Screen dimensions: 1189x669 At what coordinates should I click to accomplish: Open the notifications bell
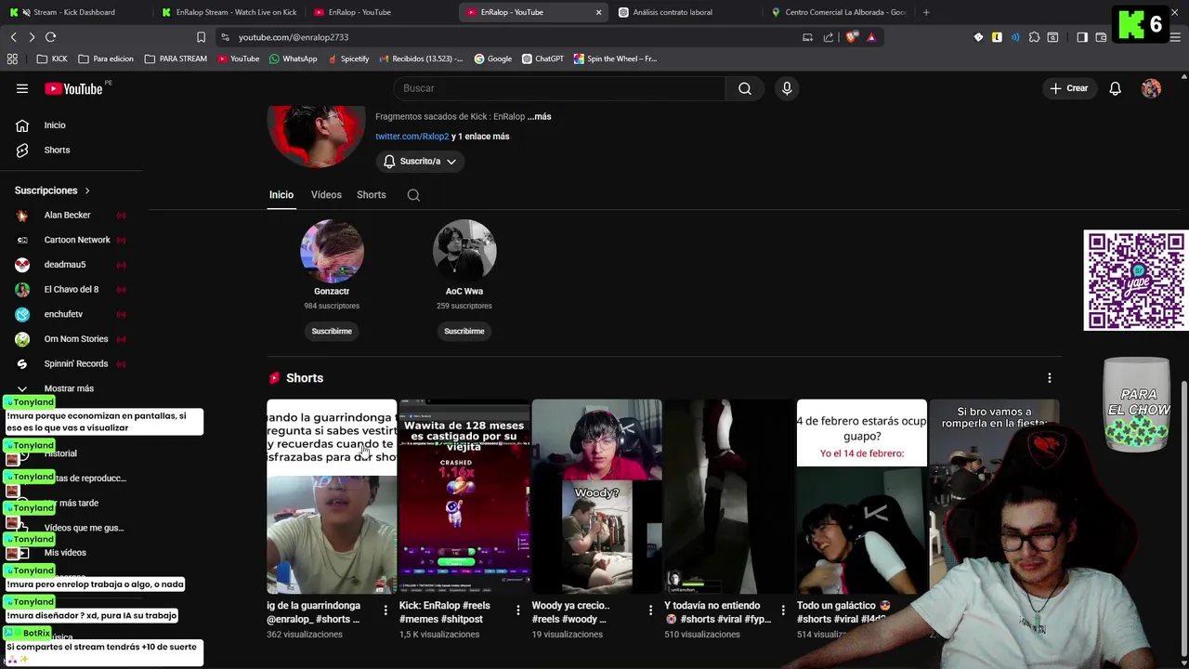click(1115, 88)
